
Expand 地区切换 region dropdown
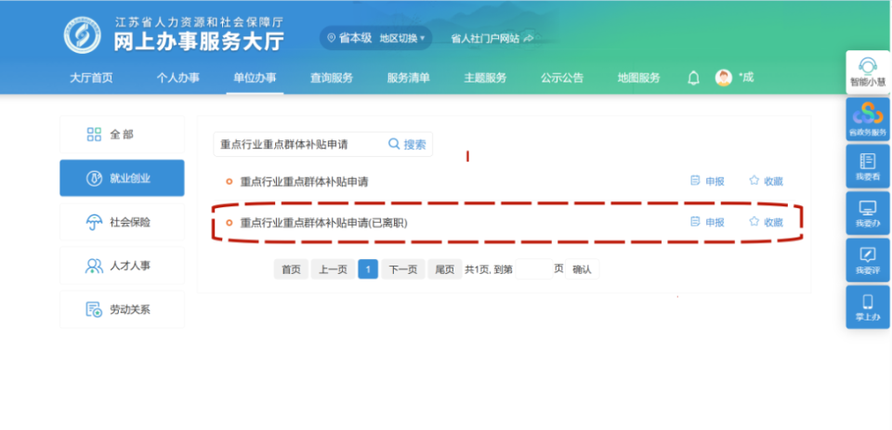click(402, 38)
